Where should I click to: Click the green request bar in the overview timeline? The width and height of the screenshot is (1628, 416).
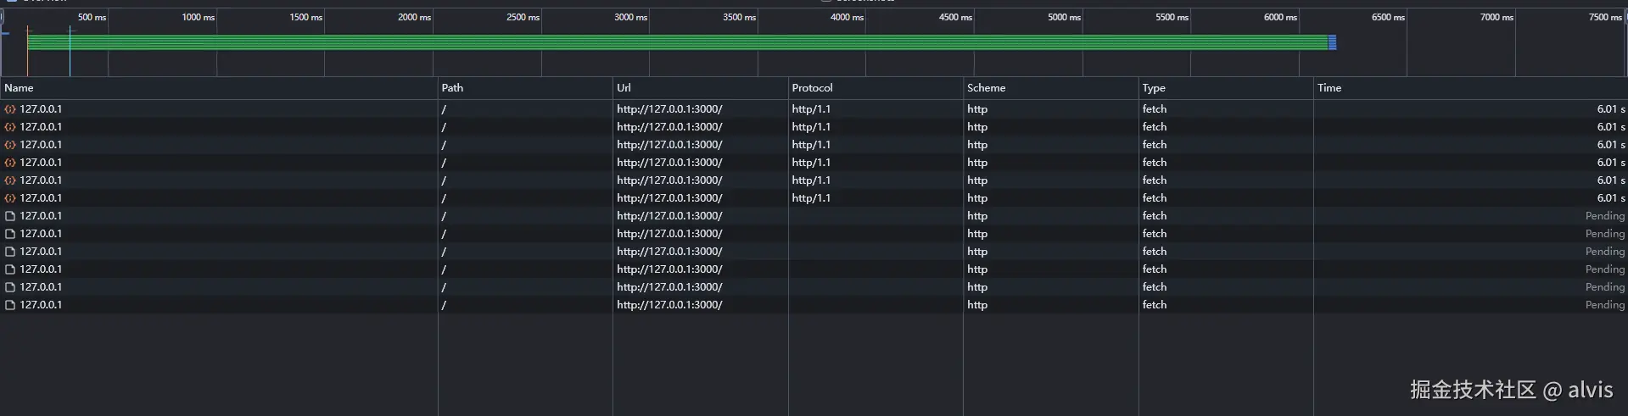pyautogui.click(x=677, y=42)
